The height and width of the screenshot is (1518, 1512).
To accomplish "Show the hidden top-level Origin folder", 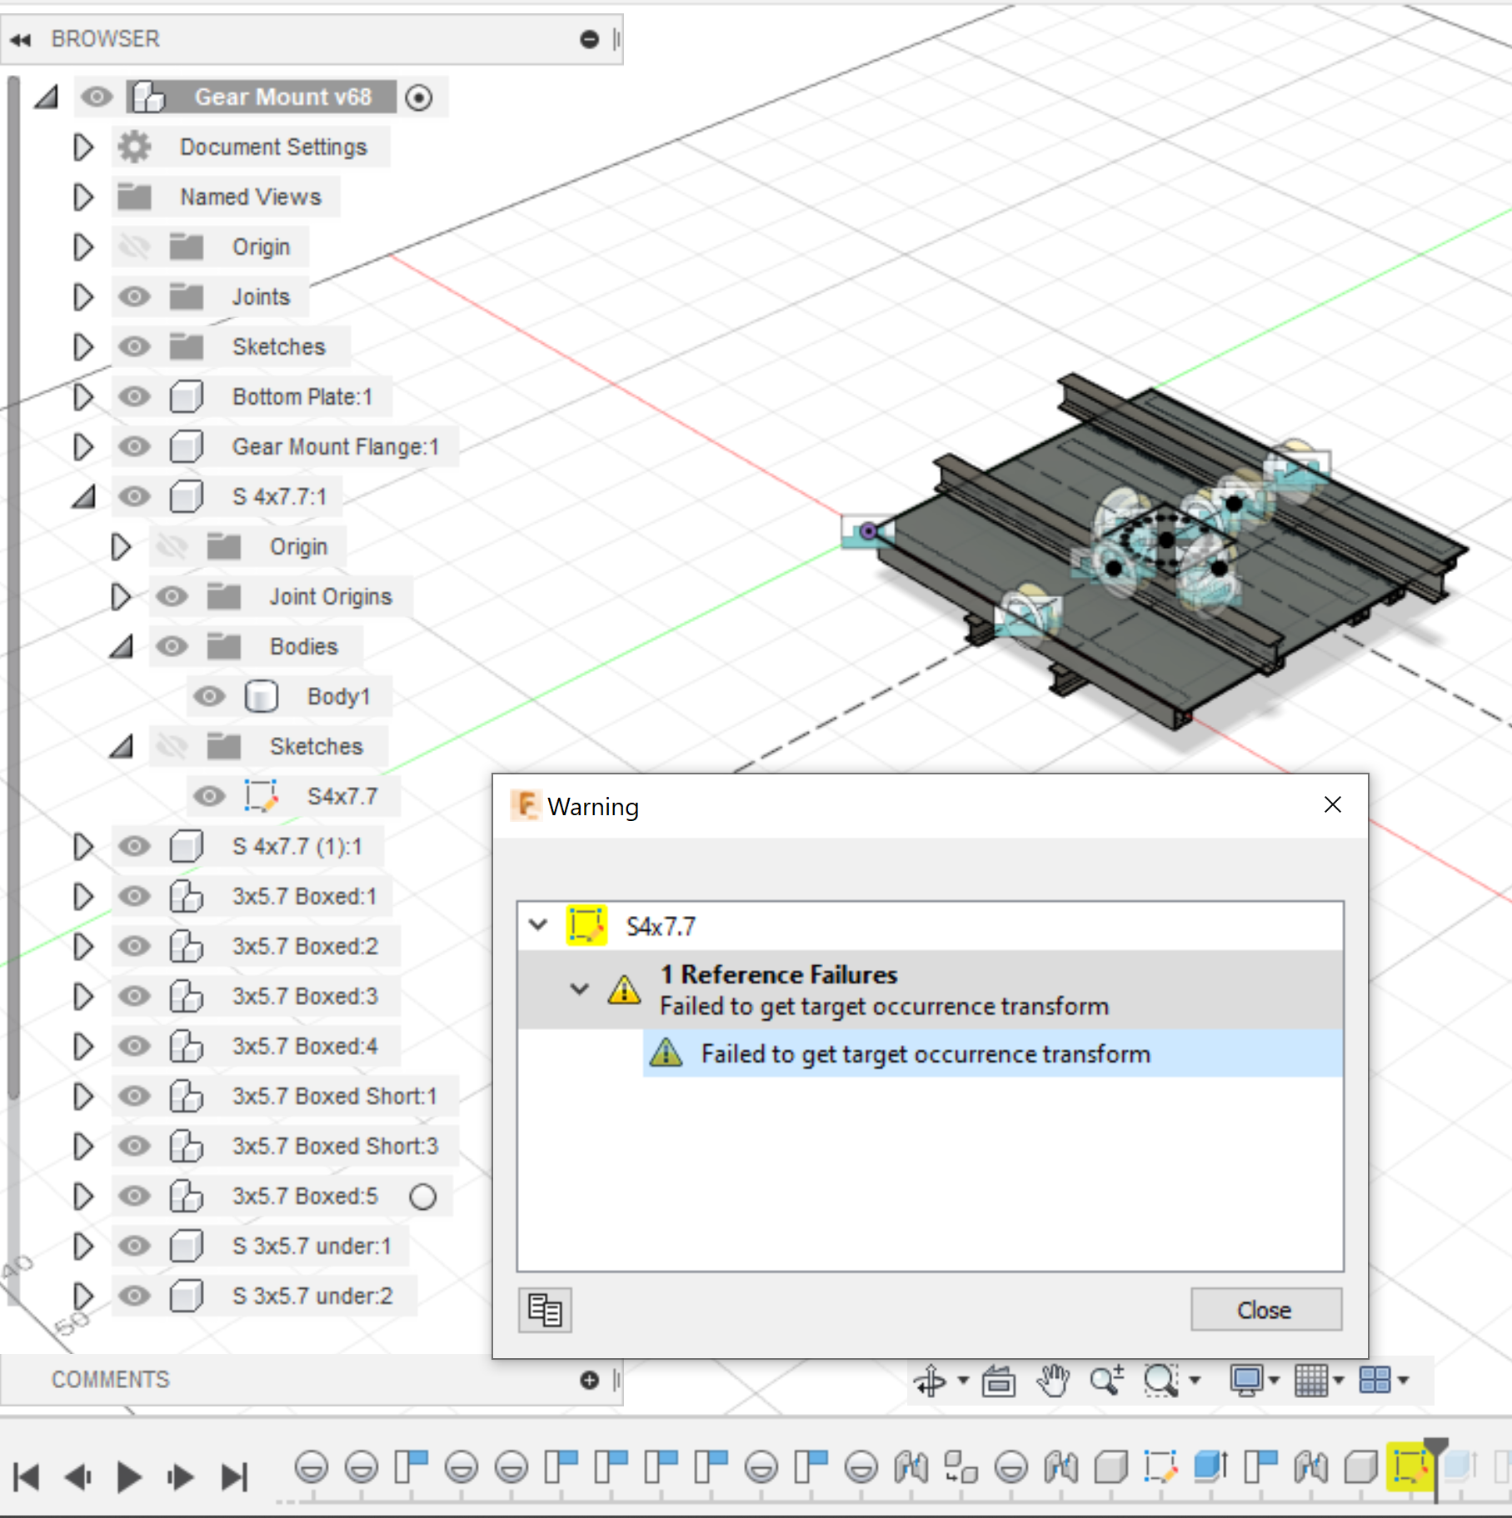I will click(134, 246).
